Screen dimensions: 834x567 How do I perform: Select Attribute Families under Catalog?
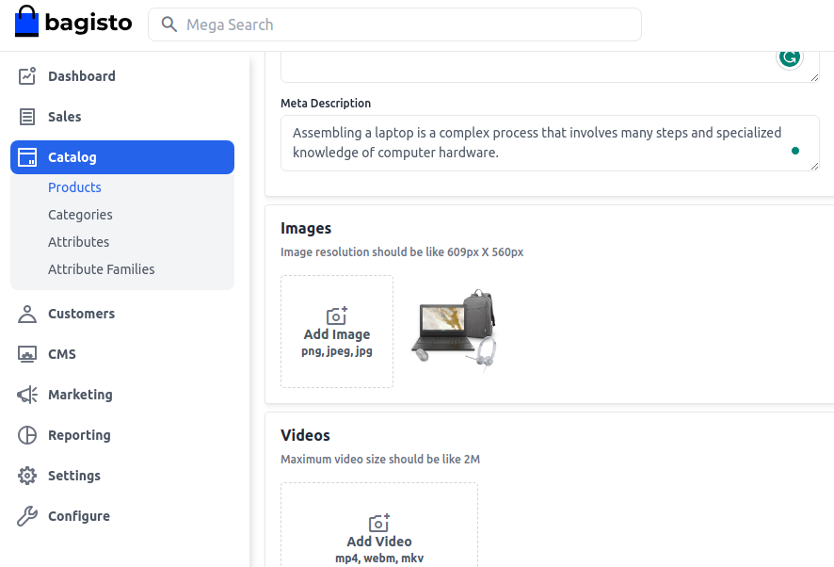click(x=101, y=268)
